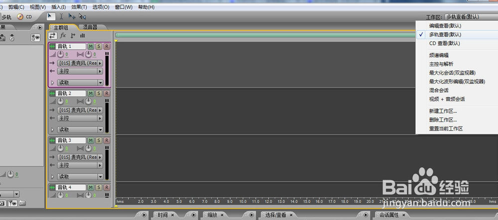Click the effects rack icon in left panel
This screenshot has height=220, width=498.
[x=2, y=38]
